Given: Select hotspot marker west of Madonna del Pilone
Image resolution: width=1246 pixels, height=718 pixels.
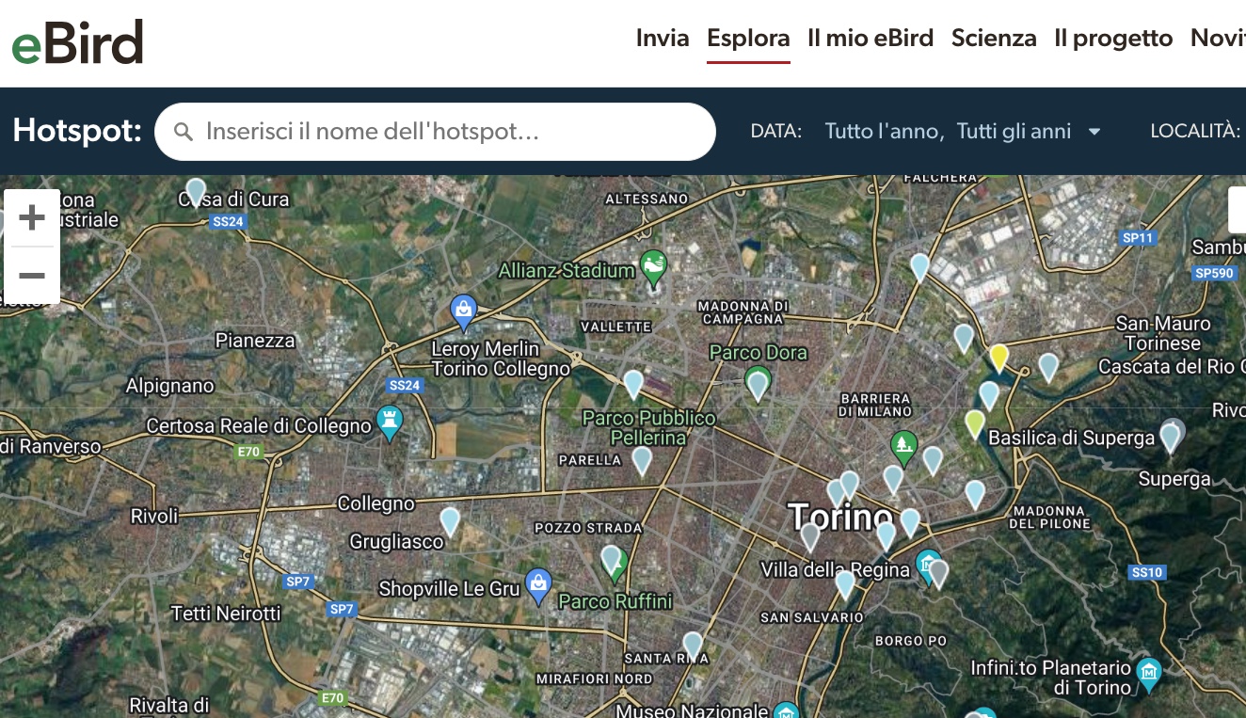Looking at the screenshot, I should [x=975, y=494].
